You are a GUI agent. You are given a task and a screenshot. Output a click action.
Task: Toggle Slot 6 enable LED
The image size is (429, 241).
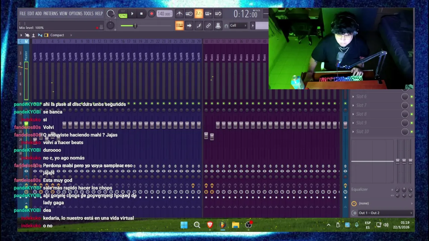click(412, 97)
